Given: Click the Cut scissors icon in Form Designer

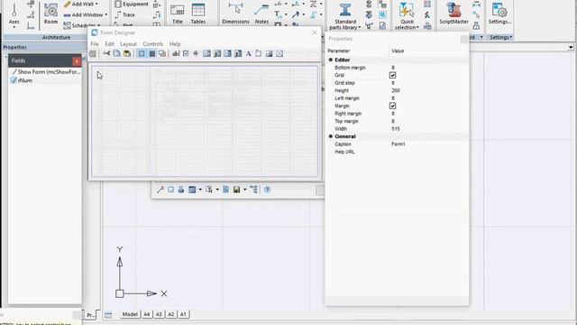Looking at the screenshot, I should (106, 54).
